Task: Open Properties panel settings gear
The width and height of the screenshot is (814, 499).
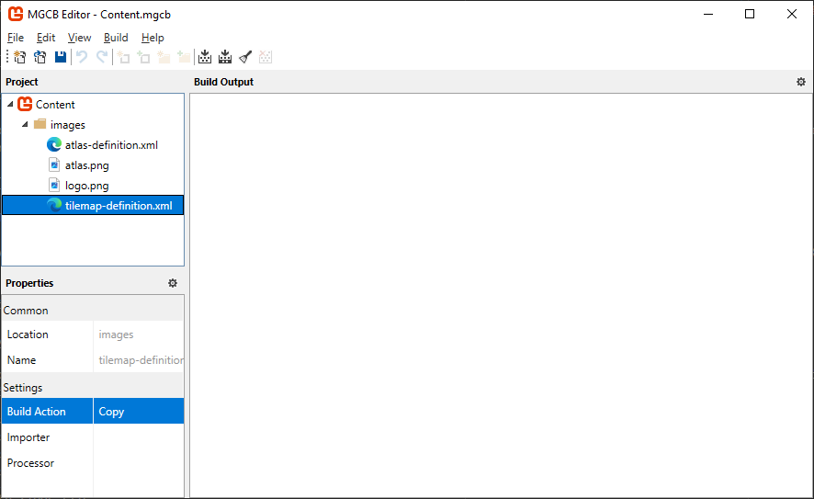Action: [173, 283]
